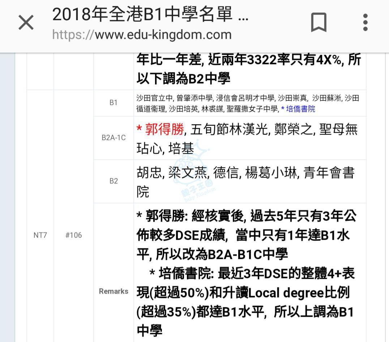Click the 郭得勝 remark beginning 經核實後
The height and width of the screenshot is (342, 389).
point(246,235)
